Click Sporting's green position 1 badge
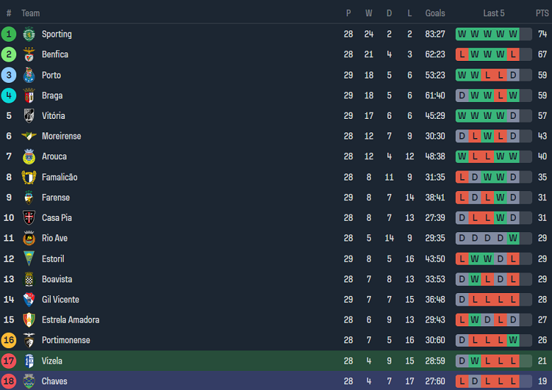The height and width of the screenshot is (390, 552). coord(8,34)
